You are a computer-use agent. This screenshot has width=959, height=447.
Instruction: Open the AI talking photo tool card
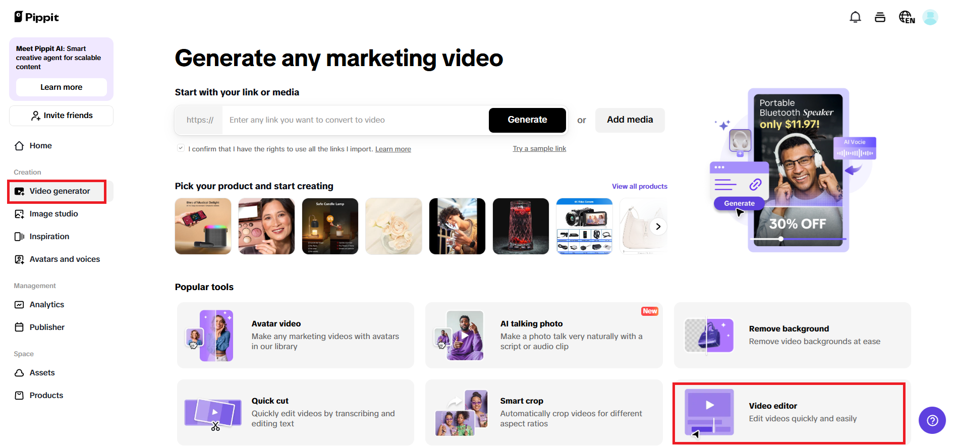(x=544, y=336)
